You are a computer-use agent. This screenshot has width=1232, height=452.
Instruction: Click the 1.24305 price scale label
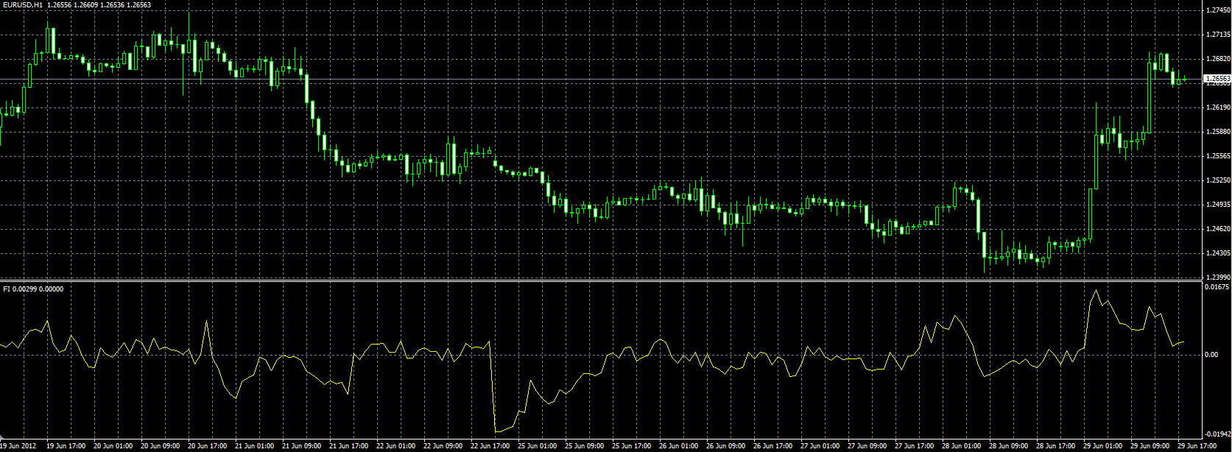click(x=1219, y=253)
